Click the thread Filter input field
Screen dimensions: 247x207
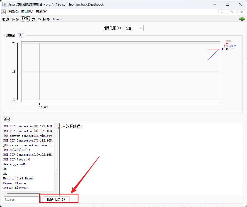[21, 199]
